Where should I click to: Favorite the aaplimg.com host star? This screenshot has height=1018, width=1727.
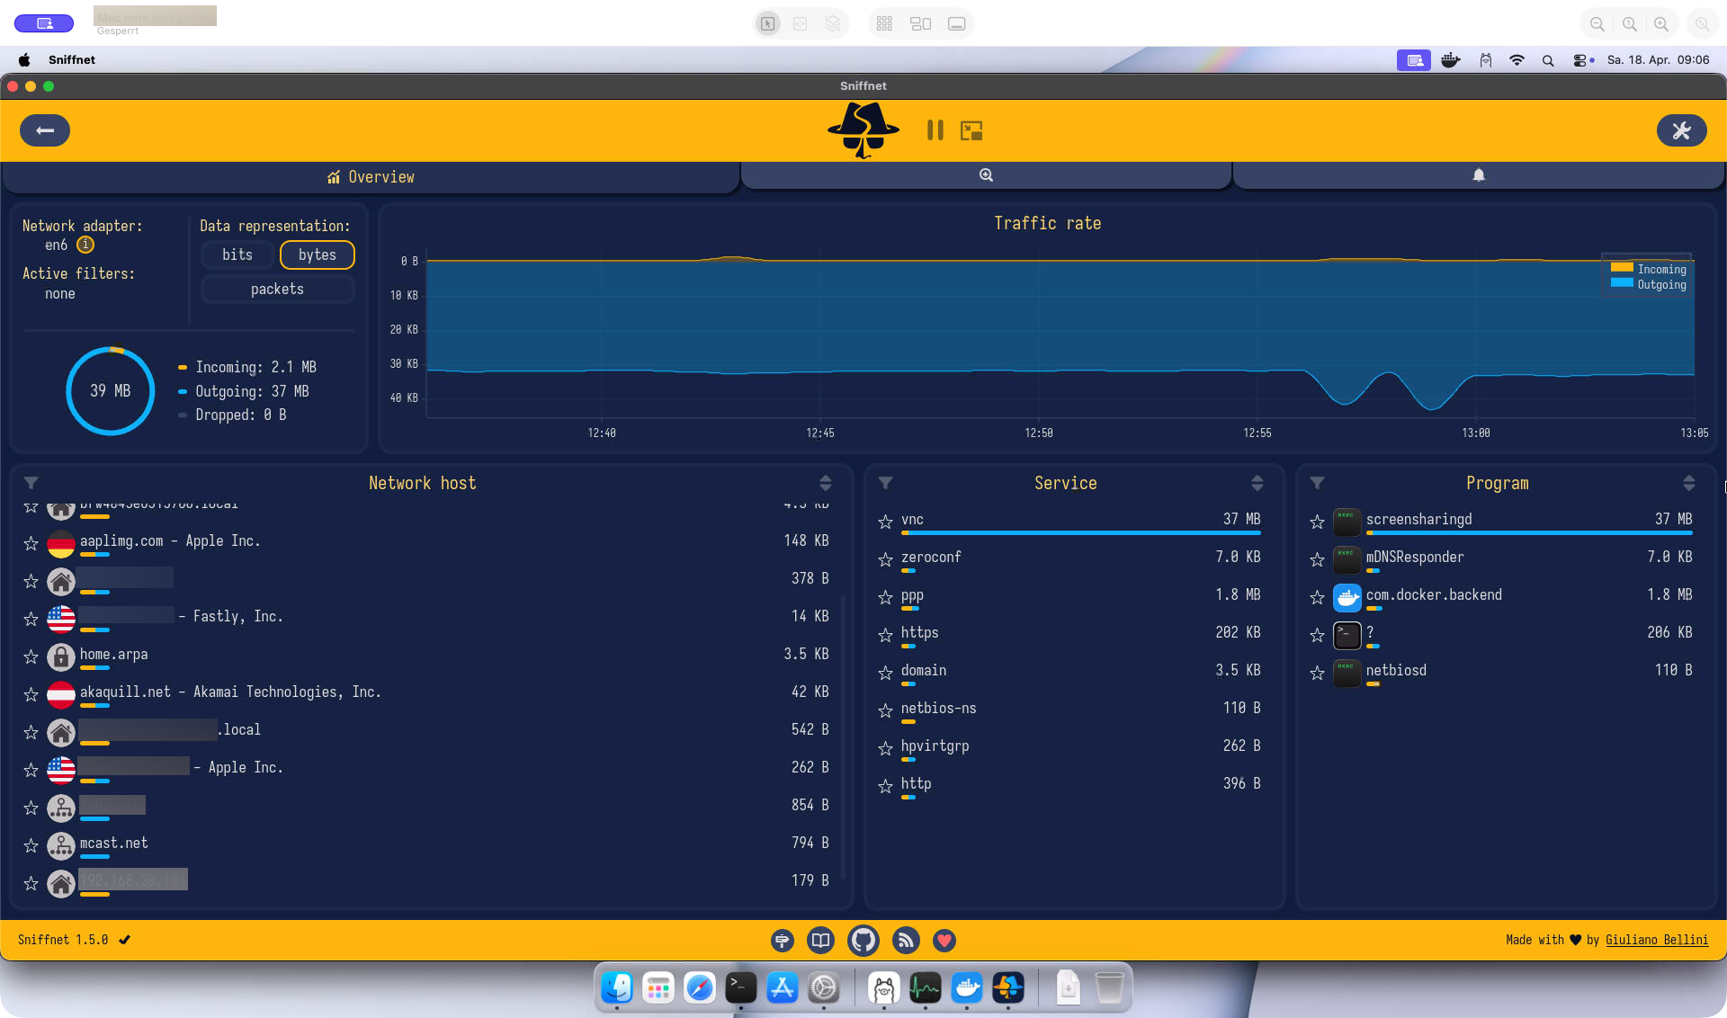(x=31, y=543)
